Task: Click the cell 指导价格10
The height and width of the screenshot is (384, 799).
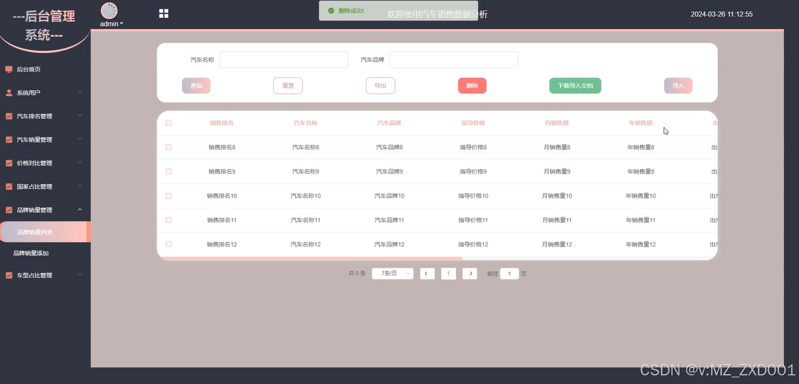Action: 473,196
